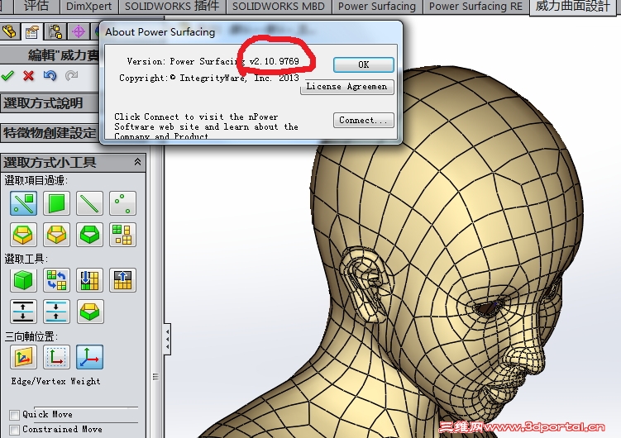
Task: Click the invert selection grid arrows icon
Action: [56, 280]
